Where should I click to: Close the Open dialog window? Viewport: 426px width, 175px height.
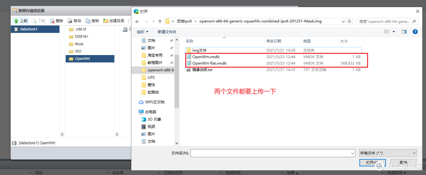[417, 11]
